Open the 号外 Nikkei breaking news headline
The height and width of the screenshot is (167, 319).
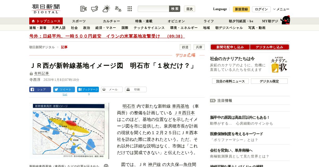point(107,36)
